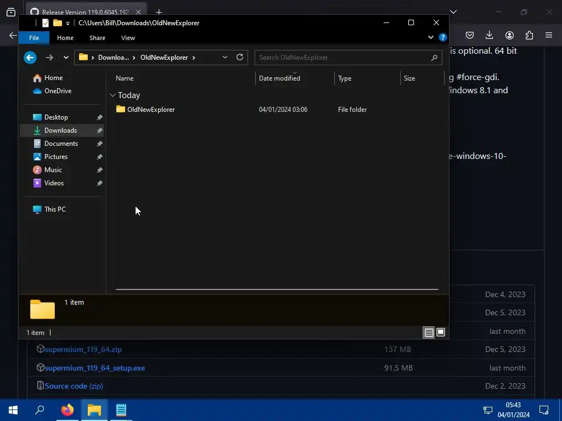Select This PC in the navigation pane
The width and height of the screenshot is (562, 421).
click(55, 209)
